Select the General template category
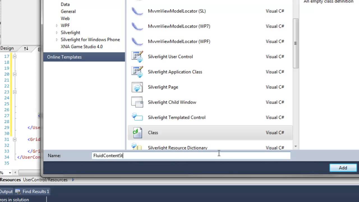The width and height of the screenshot is (359, 202). tap(68, 12)
